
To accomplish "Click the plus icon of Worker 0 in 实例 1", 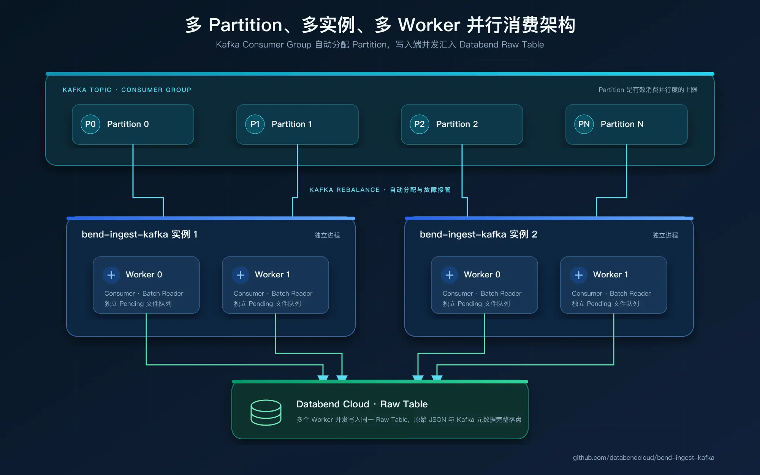I will click(111, 275).
